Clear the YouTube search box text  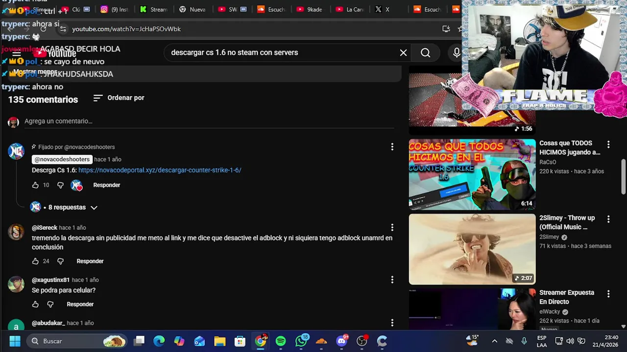[403, 53]
